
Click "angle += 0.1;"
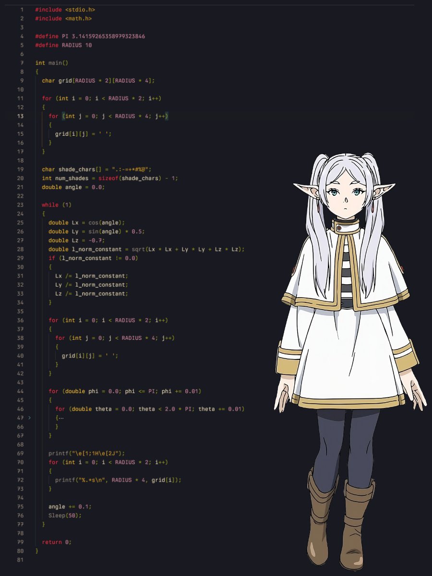tap(70, 507)
